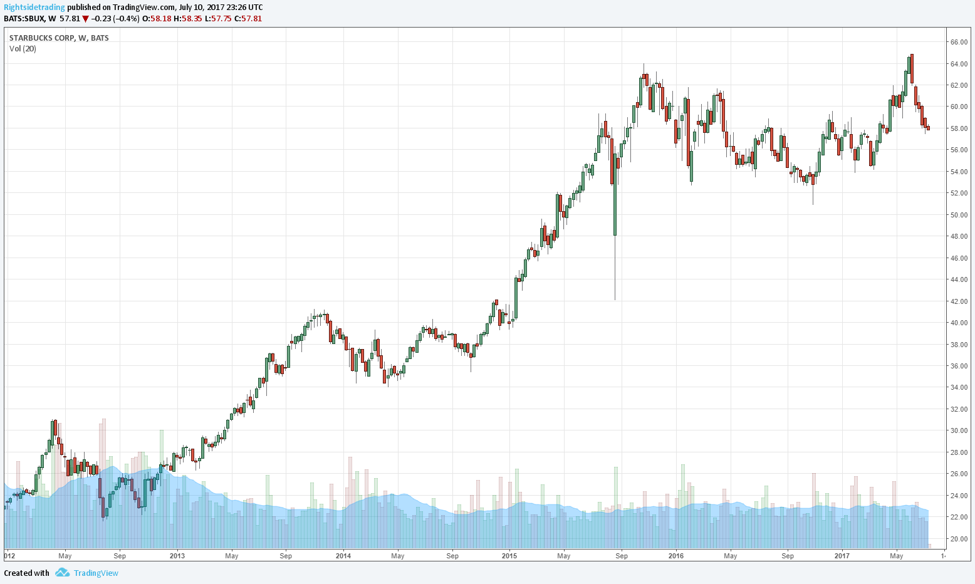975x584 pixels.
Task: Click the 64.00 price axis label
Action: coord(959,64)
